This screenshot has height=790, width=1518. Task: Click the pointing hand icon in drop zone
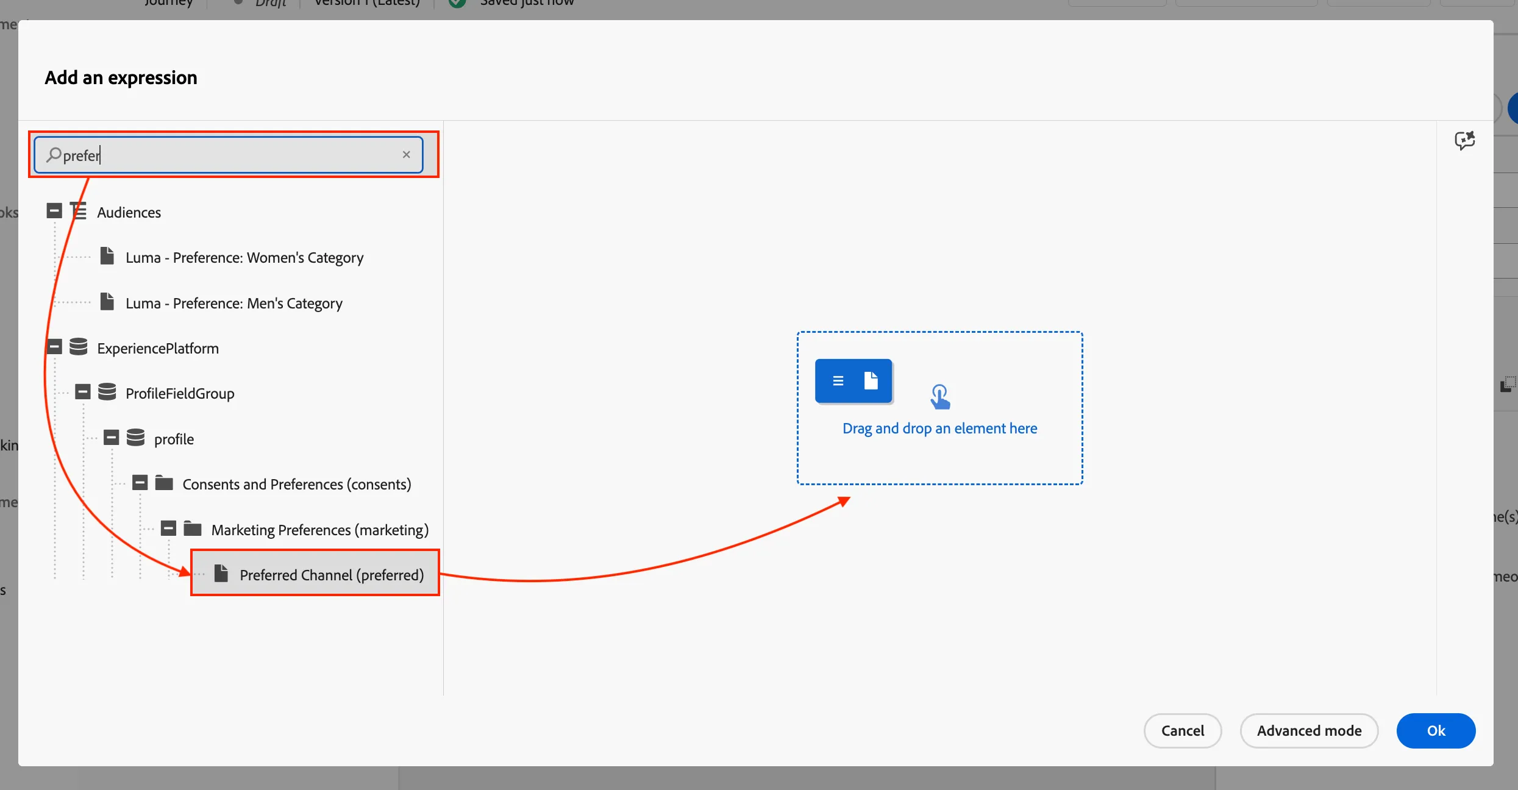tap(940, 396)
